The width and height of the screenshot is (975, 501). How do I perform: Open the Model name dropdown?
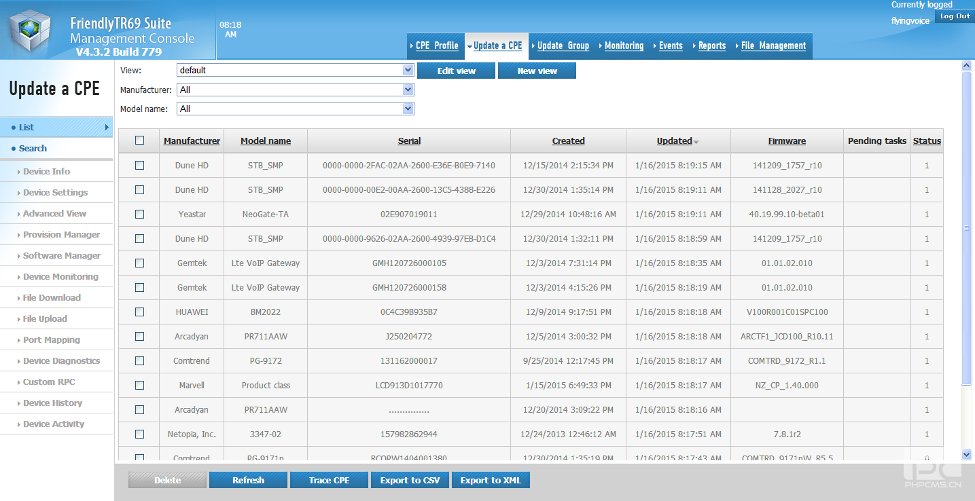pyautogui.click(x=295, y=109)
